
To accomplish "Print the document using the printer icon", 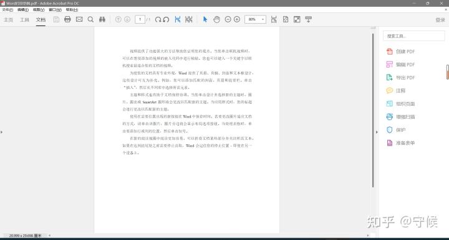I will pyautogui.click(x=67, y=19).
